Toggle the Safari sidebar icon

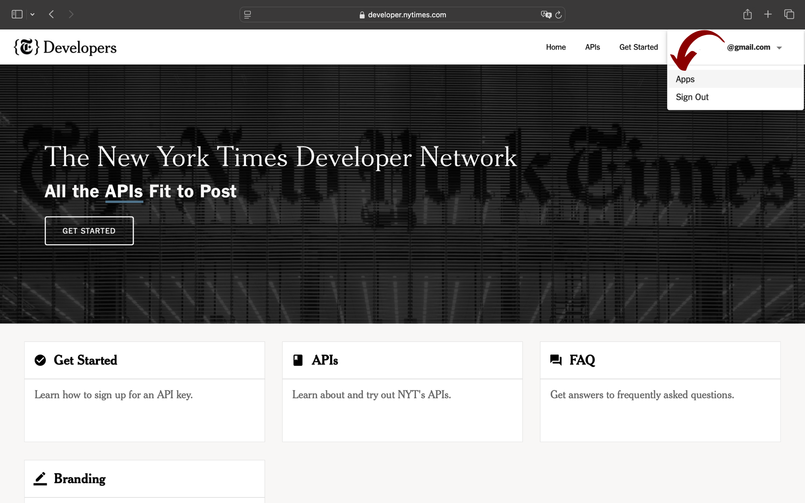pyautogui.click(x=17, y=15)
